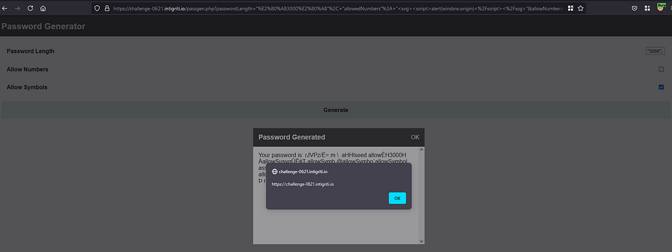Reload the current page
Viewport: 672px width, 252px height.
coord(30,8)
